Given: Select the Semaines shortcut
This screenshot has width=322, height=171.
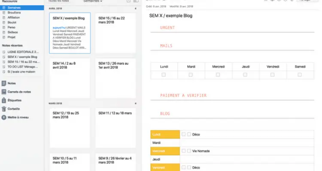Looking at the screenshot, I should (x=14, y=8).
